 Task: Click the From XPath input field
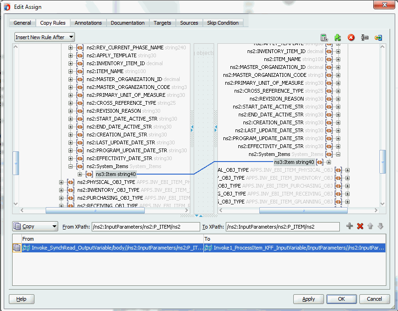(146, 227)
